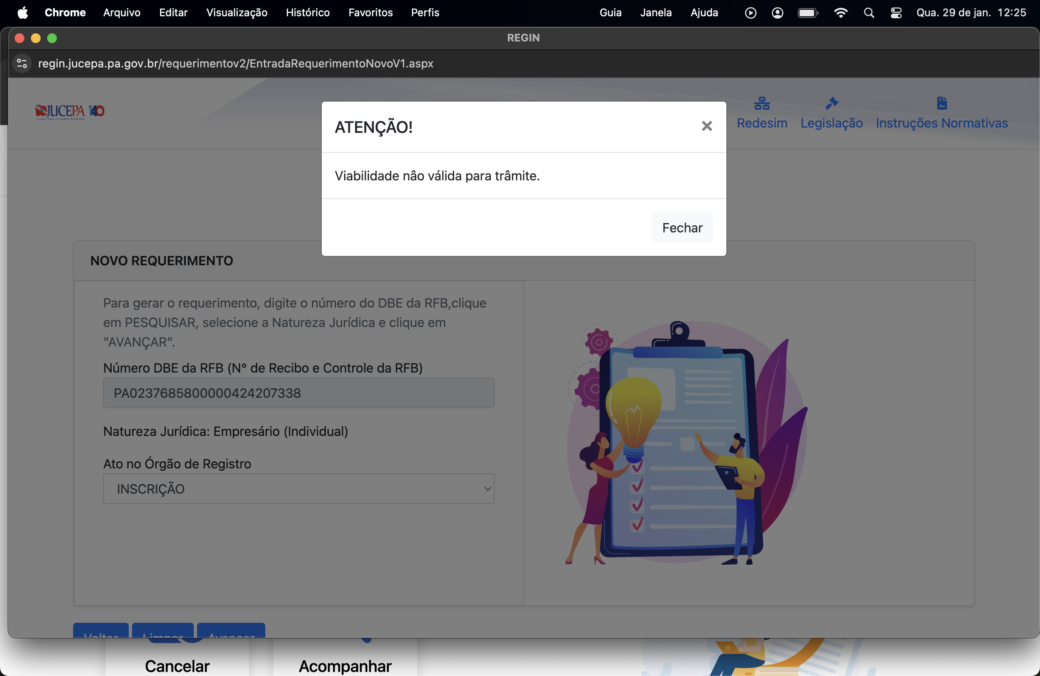Click the play circle icon in menu bar

[750, 13]
